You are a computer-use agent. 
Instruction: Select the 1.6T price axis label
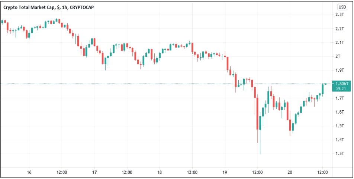[339, 112]
